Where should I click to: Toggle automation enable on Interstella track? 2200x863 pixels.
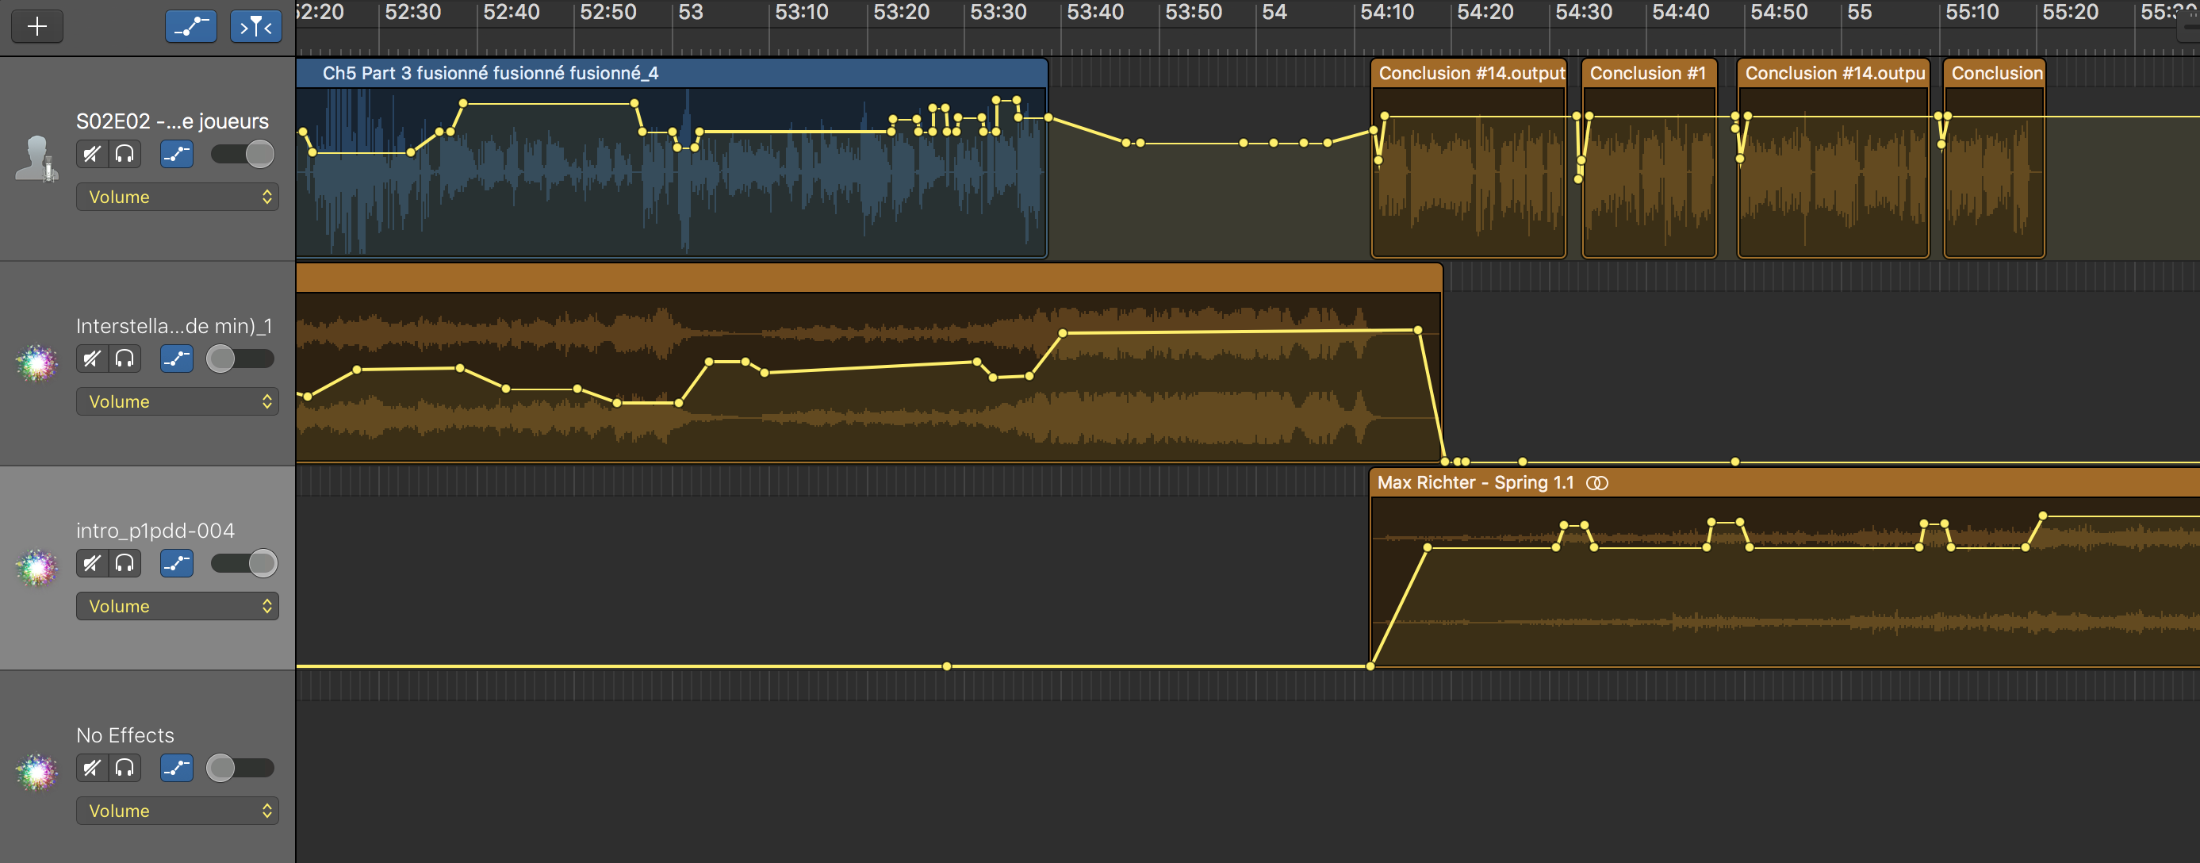point(177,359)
